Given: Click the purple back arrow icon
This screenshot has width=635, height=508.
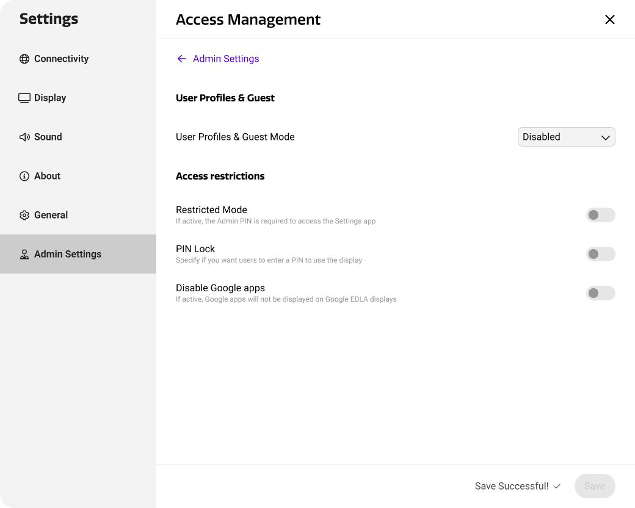Looking at the screenshot, I should coord(181,58).
